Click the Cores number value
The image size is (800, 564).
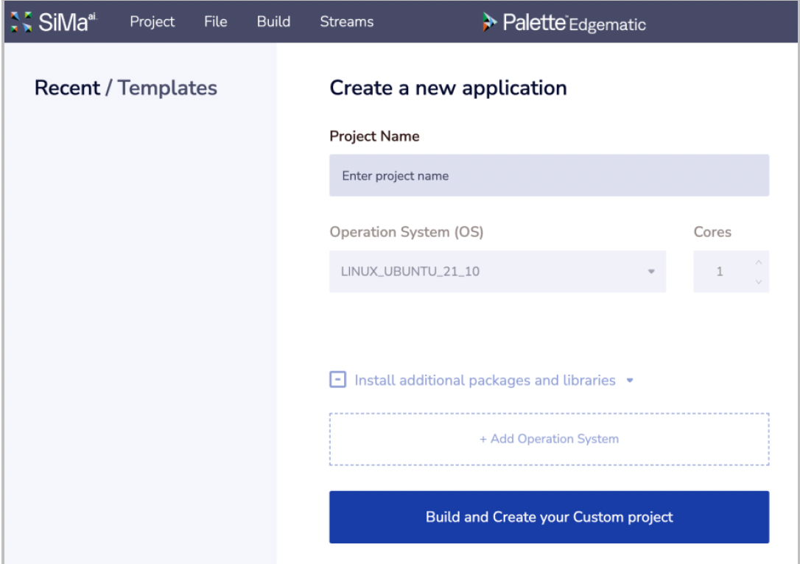(x=720, y=272)
